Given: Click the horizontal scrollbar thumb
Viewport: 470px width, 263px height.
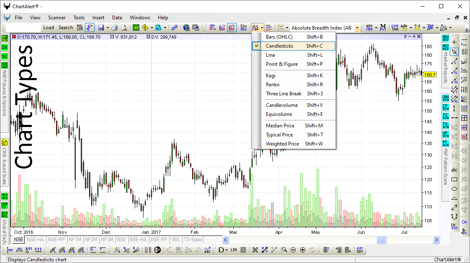Looking at the screenshot, I should pyautogui.click(x=381, y=240).
